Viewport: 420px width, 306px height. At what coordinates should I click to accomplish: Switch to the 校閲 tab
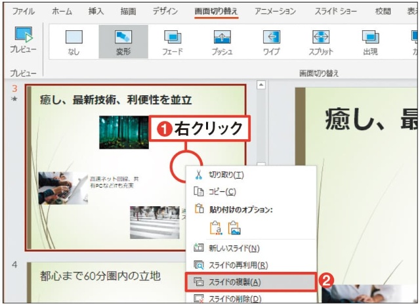[383, 11]
